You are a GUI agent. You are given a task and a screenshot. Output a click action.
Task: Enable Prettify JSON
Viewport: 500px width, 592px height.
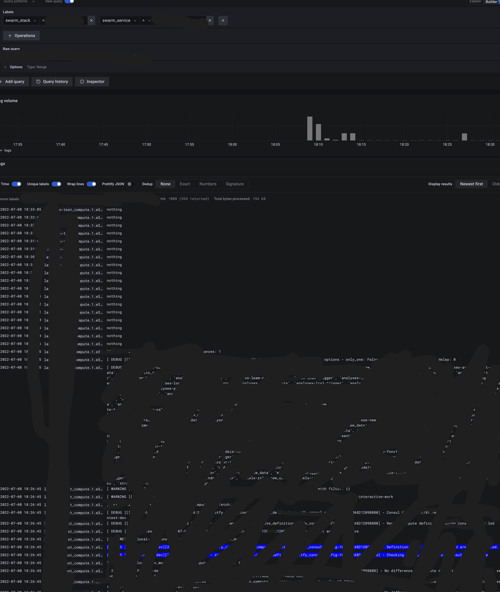[x=131, y=184]
